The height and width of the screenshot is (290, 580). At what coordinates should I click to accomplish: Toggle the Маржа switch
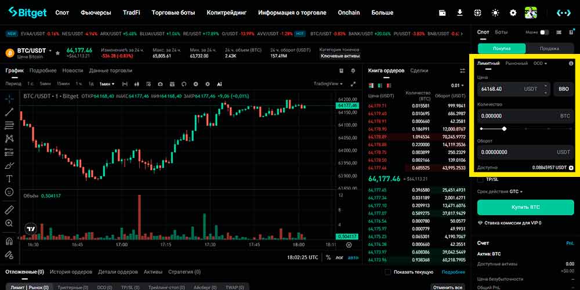pyautogui.click(x=545, y=32)
